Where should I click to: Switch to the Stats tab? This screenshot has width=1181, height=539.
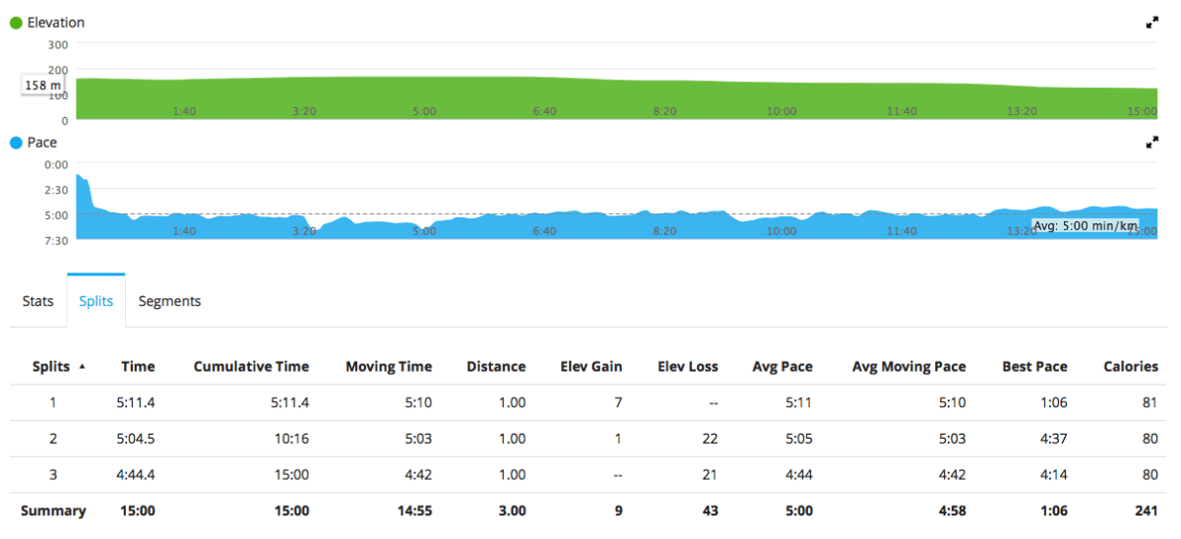[37, 301]
